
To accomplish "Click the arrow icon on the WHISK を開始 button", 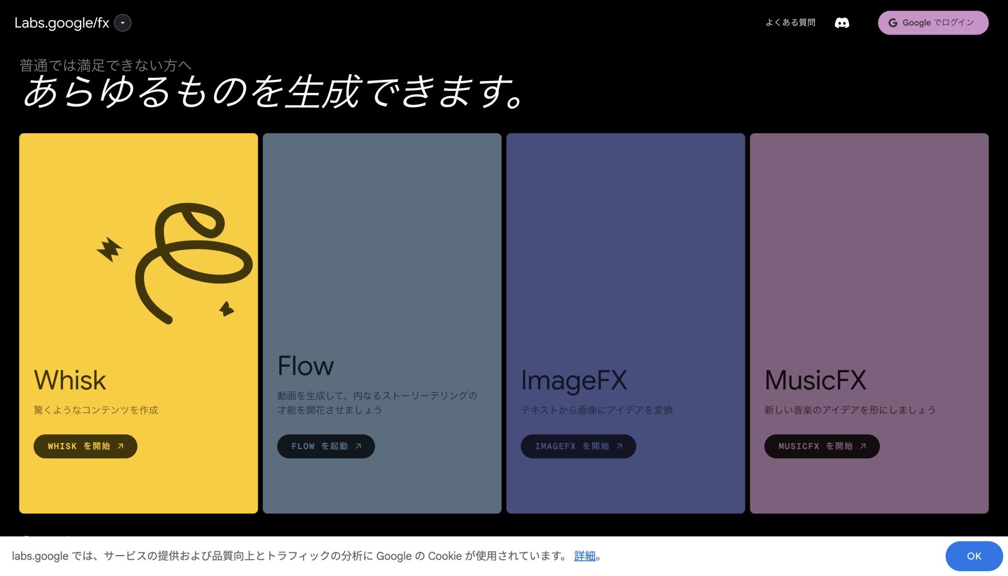I will [120, 446].
